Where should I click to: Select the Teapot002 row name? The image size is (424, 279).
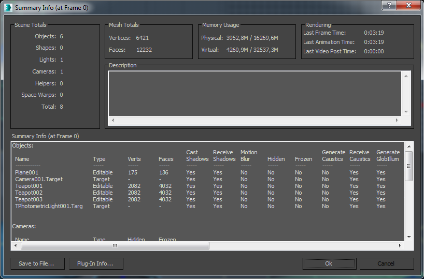tap(29, 193)
